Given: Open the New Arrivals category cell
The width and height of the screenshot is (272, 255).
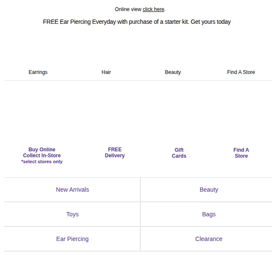Looking at the screenshot, I should coord(72,190).
